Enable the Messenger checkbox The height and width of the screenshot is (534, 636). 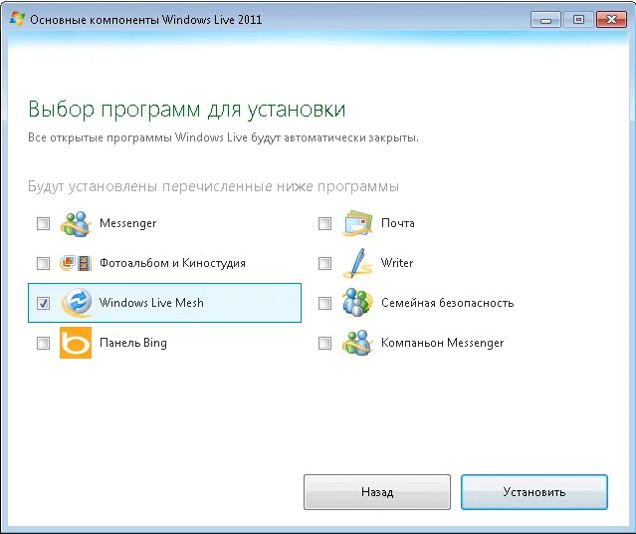click(43, 223)
